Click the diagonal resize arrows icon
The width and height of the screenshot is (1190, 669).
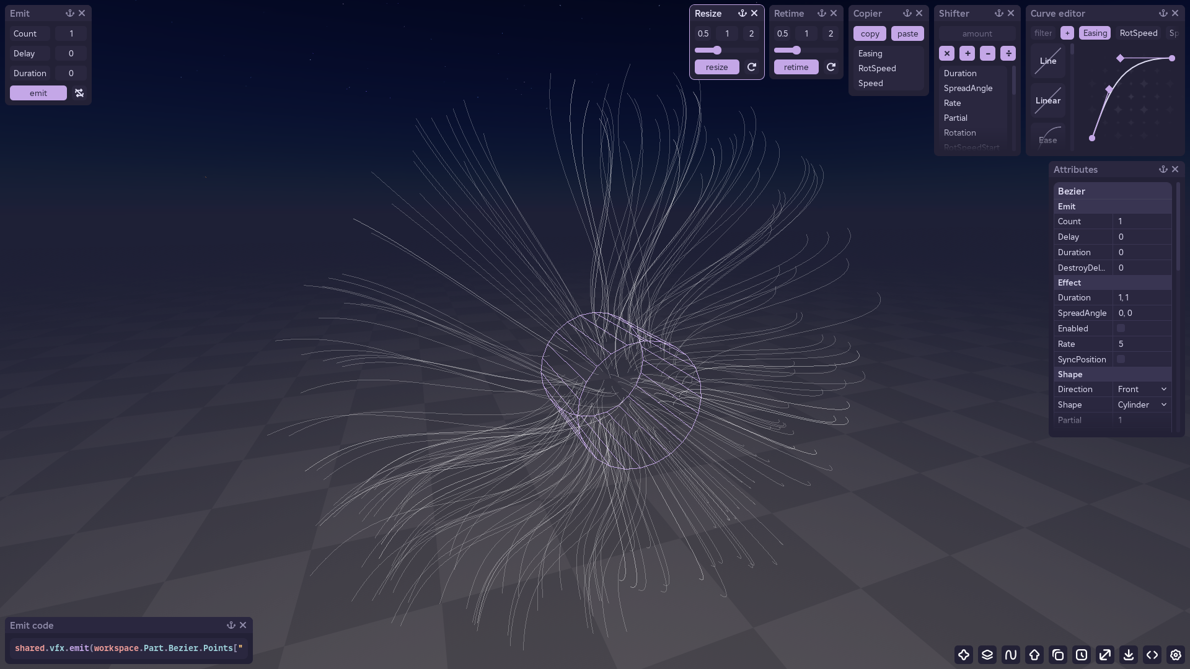click(x=1105, y=655)
